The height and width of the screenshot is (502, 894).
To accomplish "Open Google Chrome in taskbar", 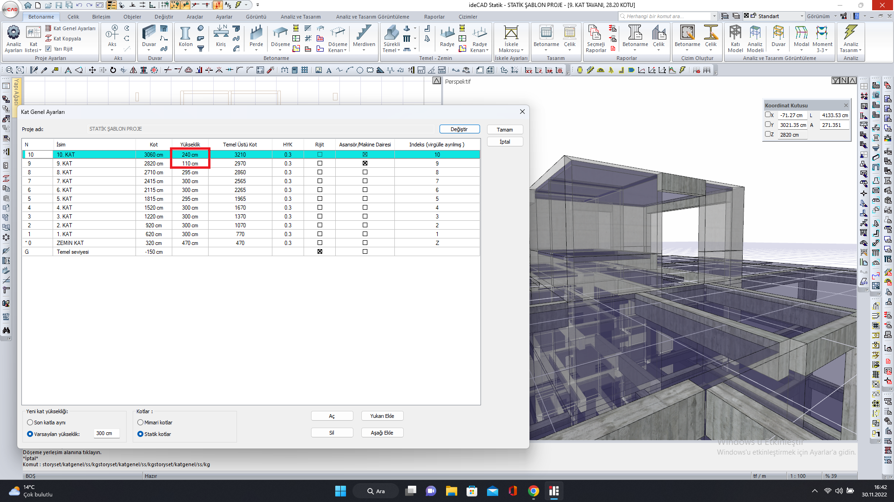I will coord(534,491).
